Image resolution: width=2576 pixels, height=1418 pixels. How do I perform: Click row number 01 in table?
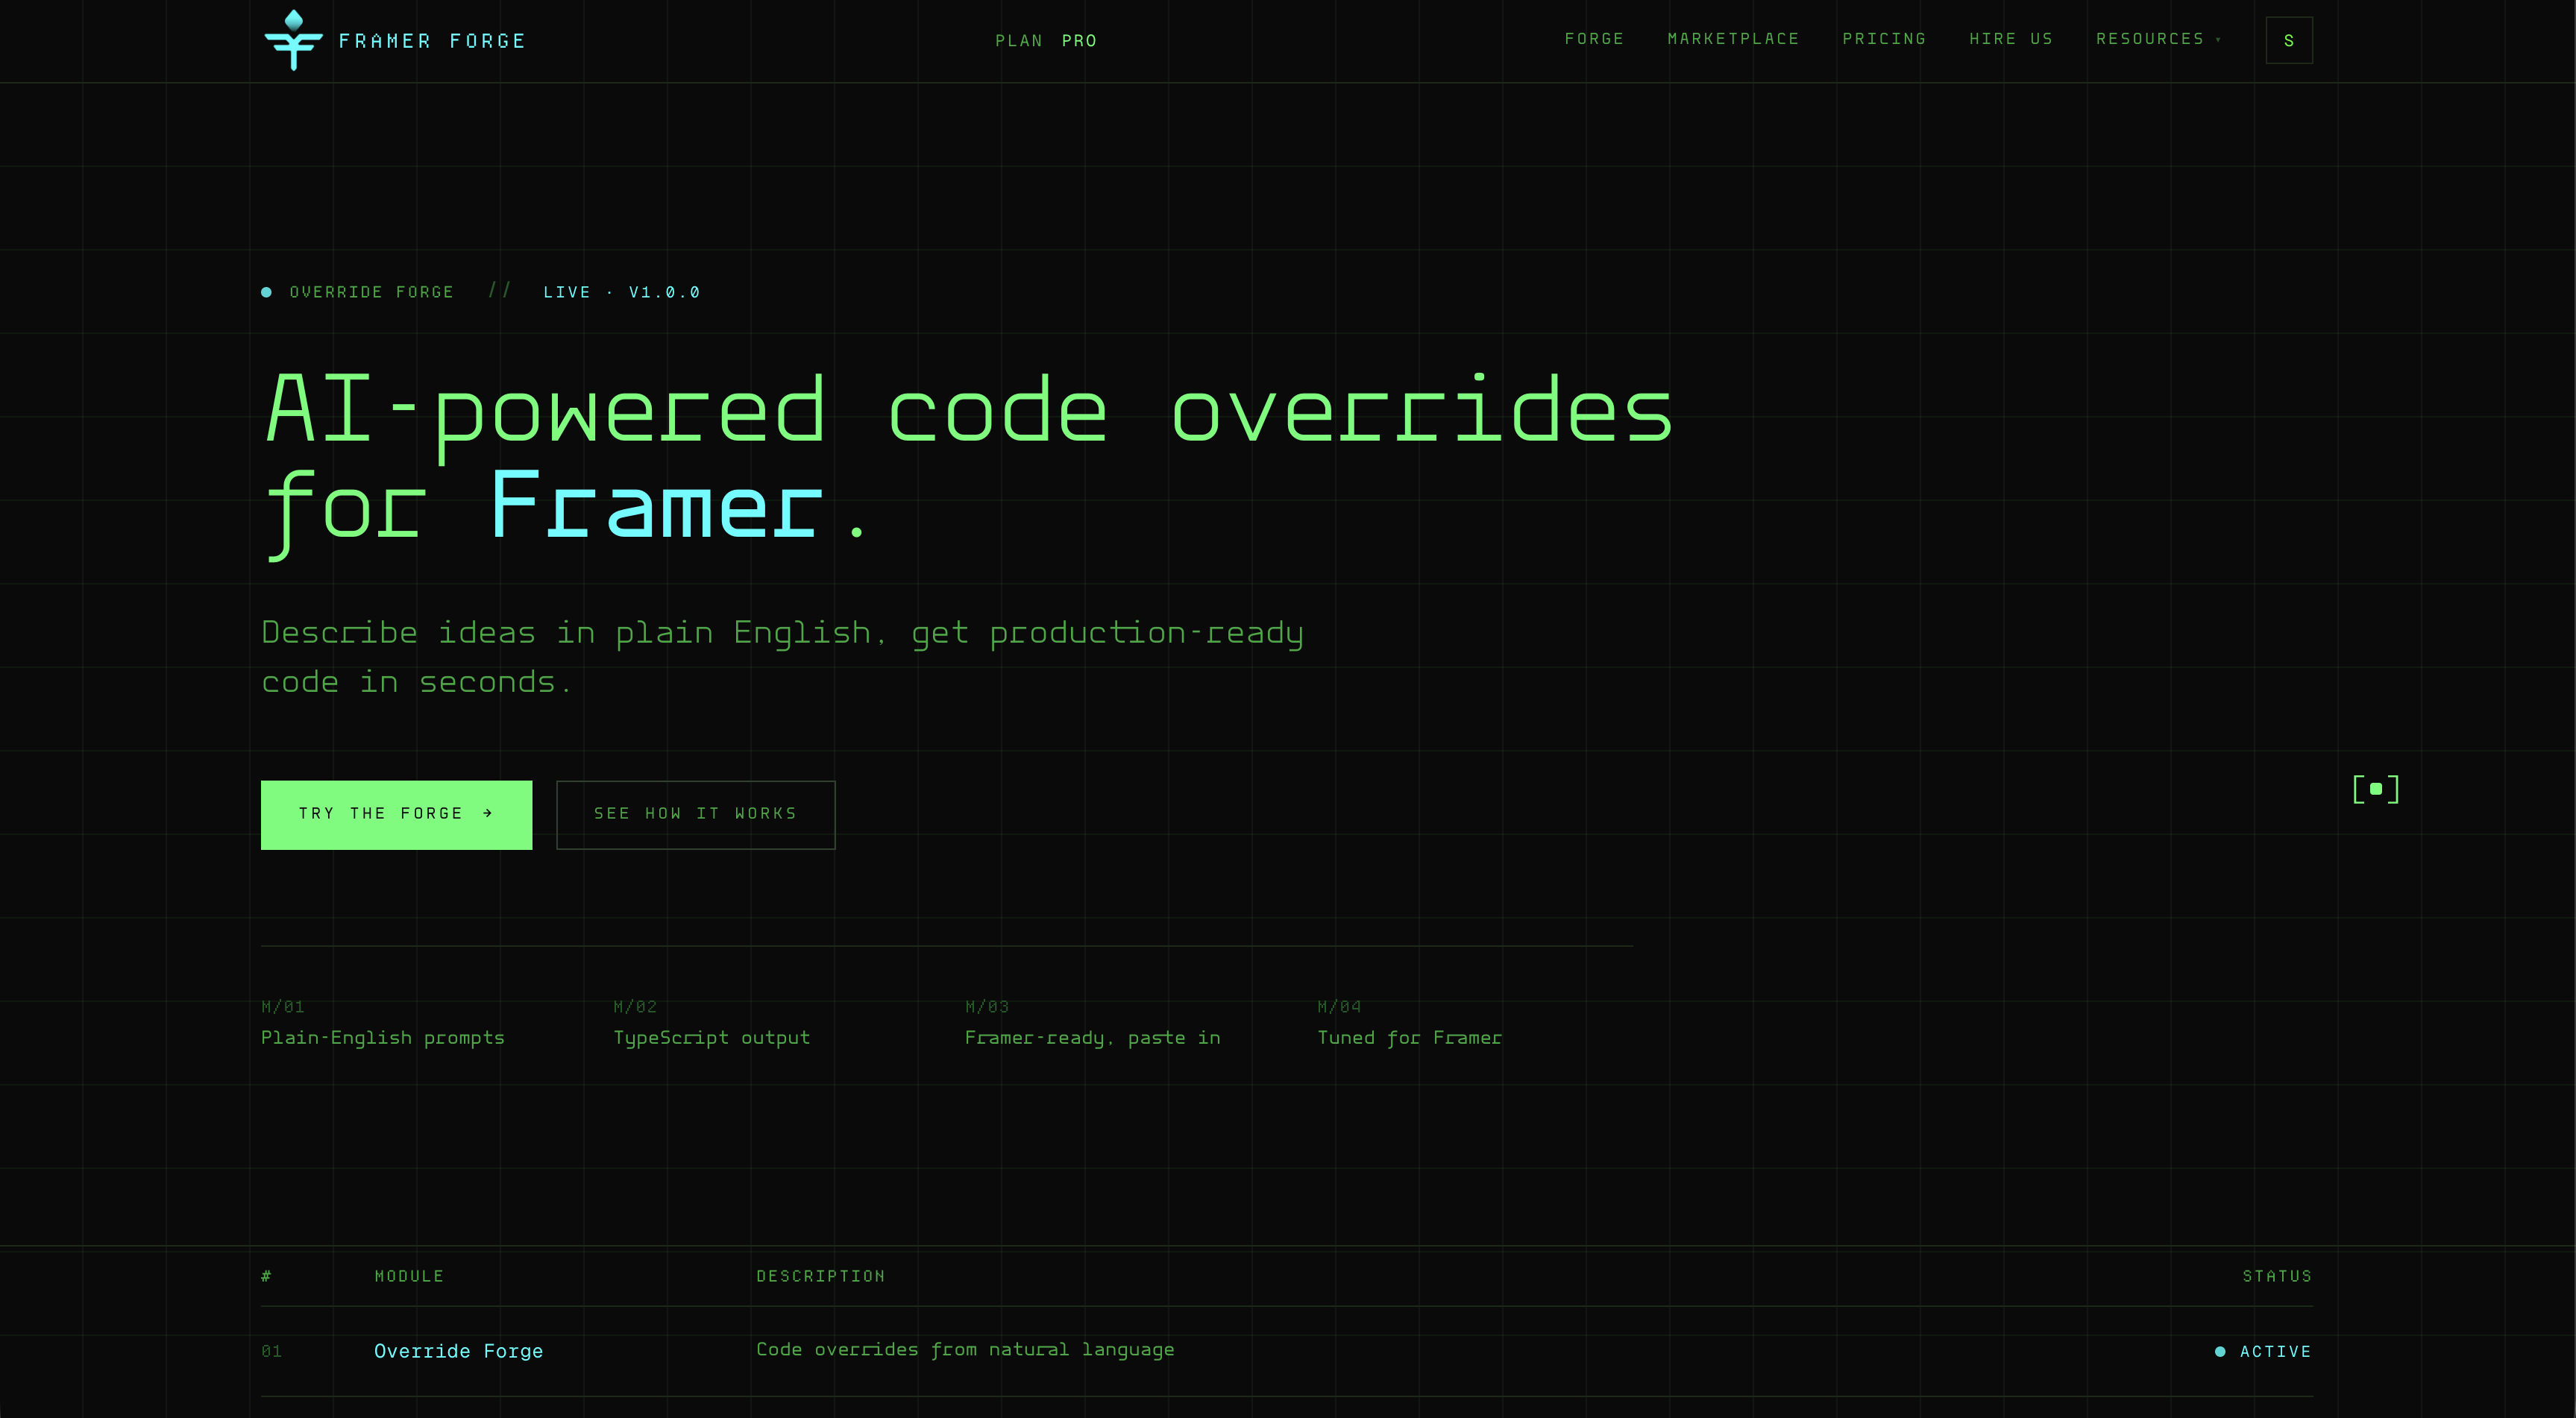tap(271, 1352)
